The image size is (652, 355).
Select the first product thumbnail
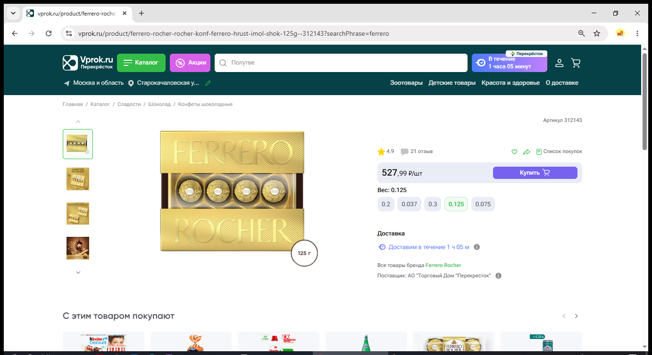pos(78,144)
